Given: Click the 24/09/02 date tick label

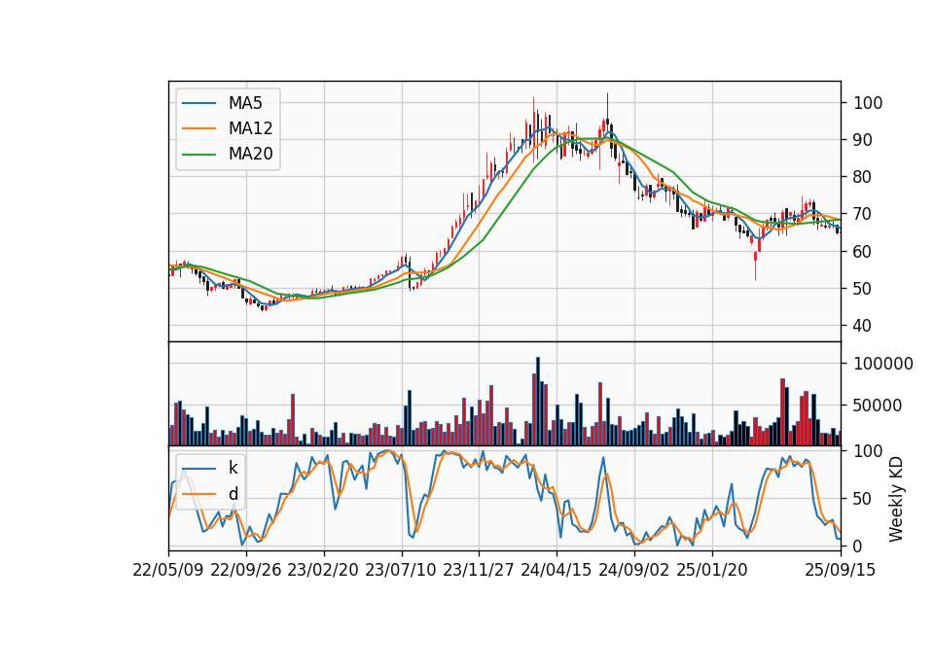Looking at the screenshot, I should pos(633,570).
